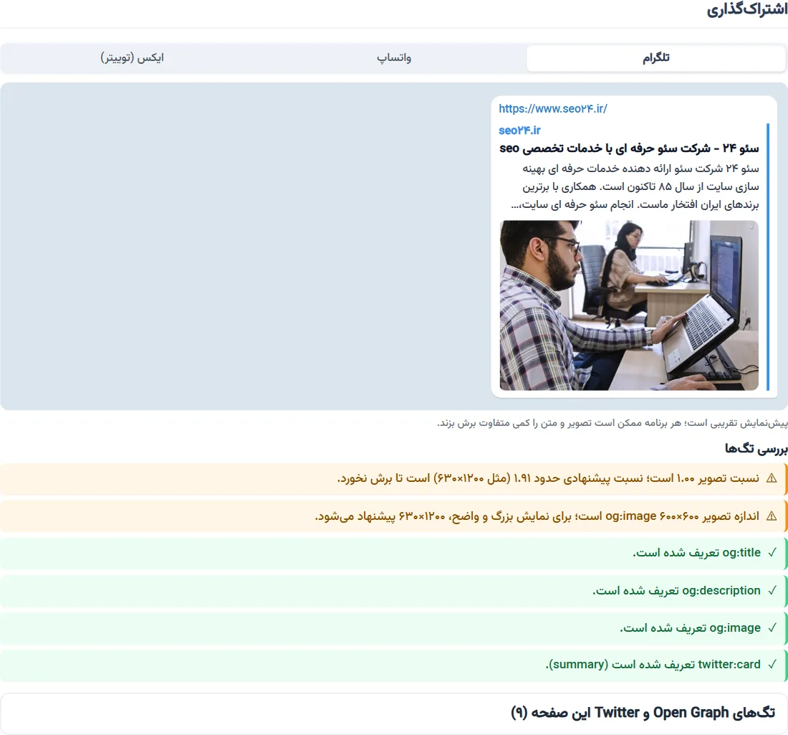Click warning icon beside نسبت تصویر ۱.۰۰ message
This screenshot has width=788, height=735.
point(772,478)
